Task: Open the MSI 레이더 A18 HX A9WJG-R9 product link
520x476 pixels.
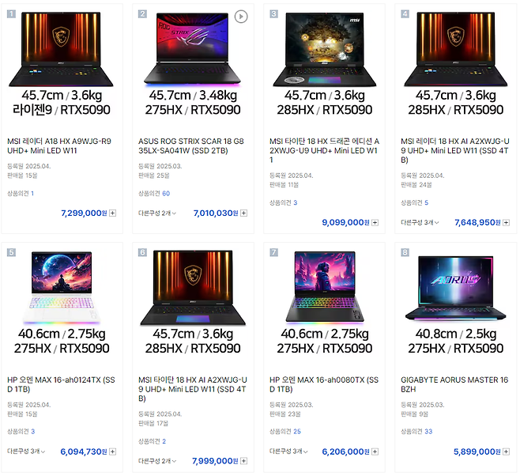Action: 59,146
